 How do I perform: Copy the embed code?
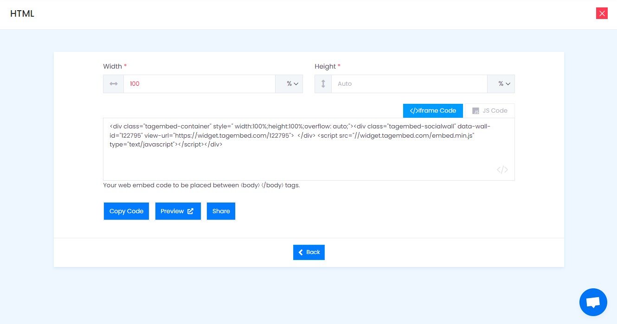point(126,211)
